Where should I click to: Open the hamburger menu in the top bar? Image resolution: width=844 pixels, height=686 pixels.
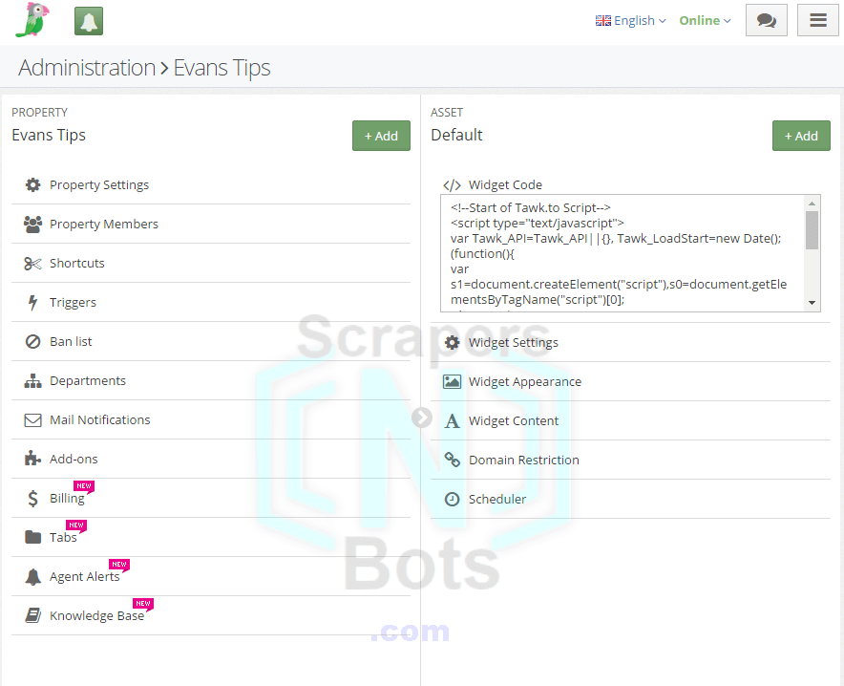coord(817,20)
